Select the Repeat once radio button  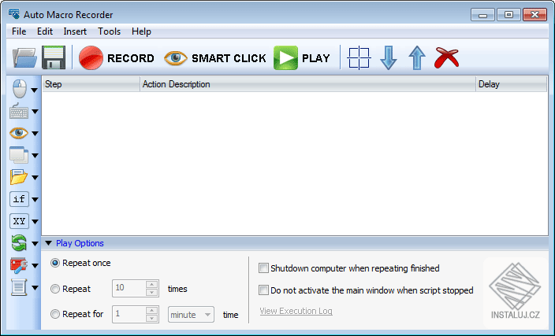55,263
